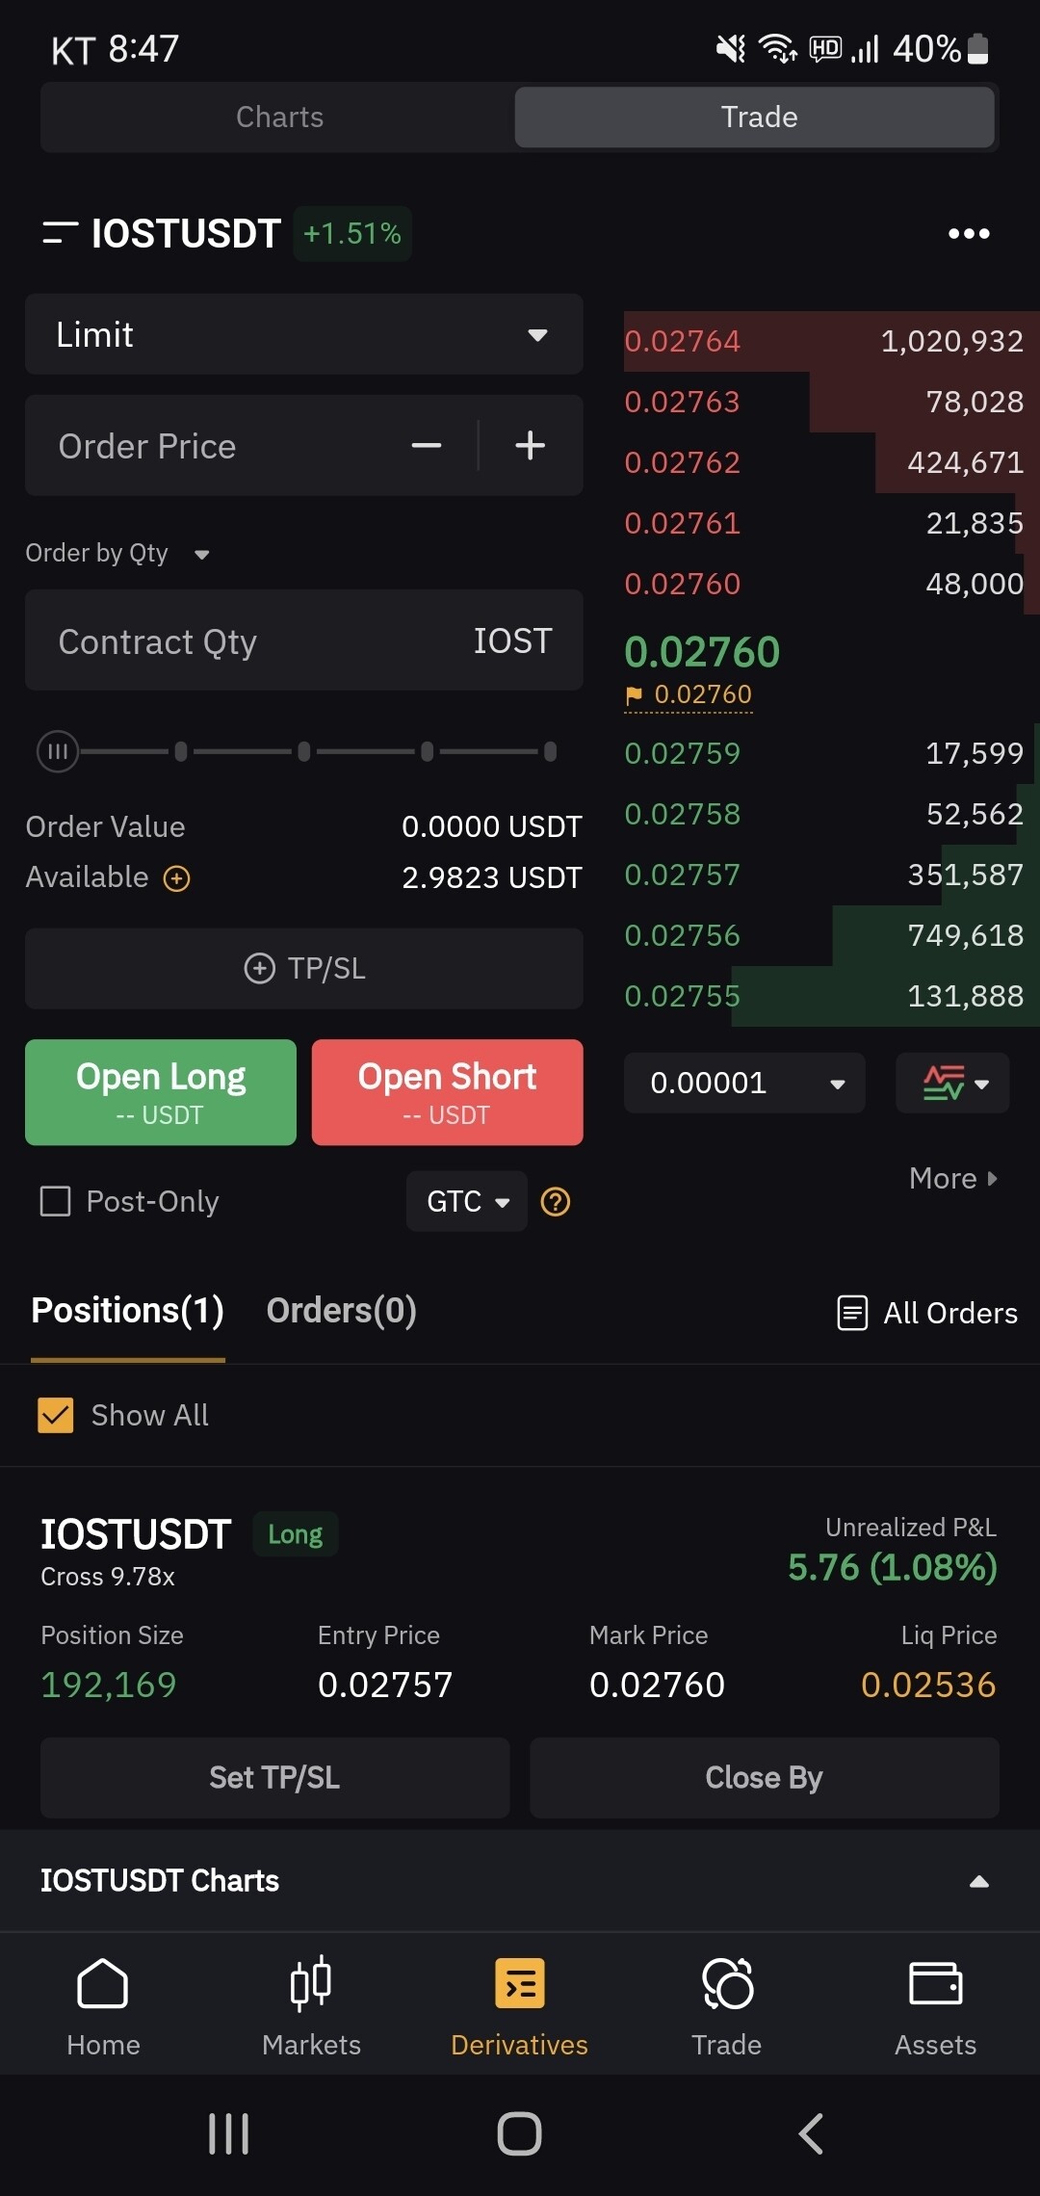The height and width of the screenshot is (2196, 1040).
Task: Go to Markets in bottom navigation
Action: 311,2005
